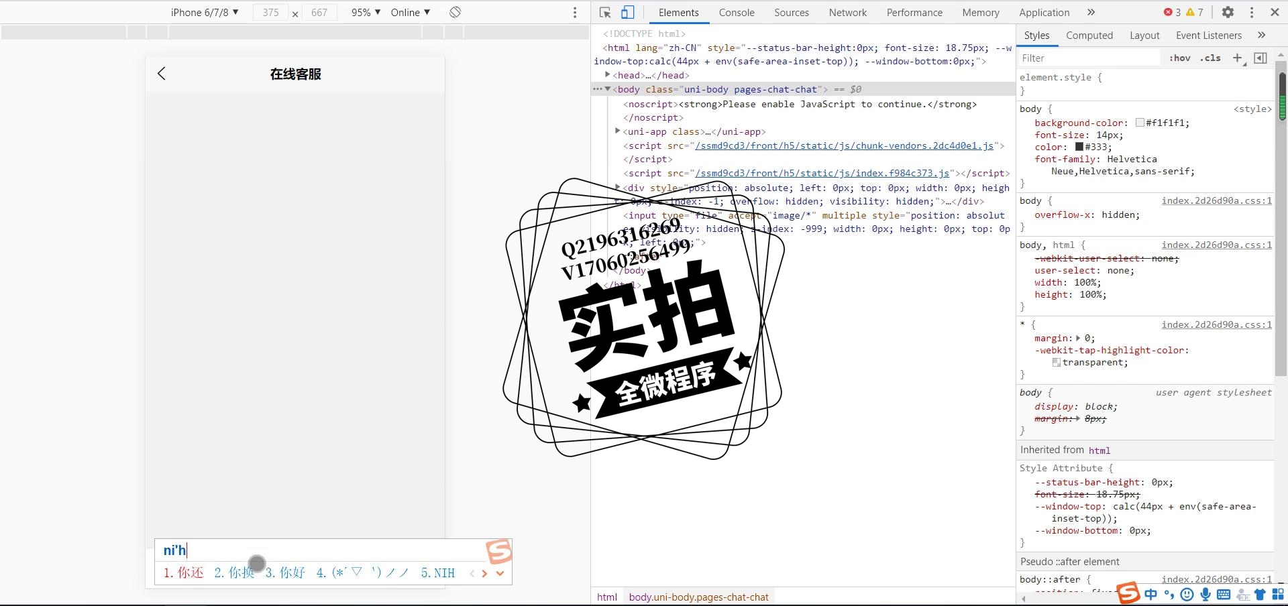Close the DevTools panel
The width and height of the screenshot is (1288, 606).
tap(1275, 12)
